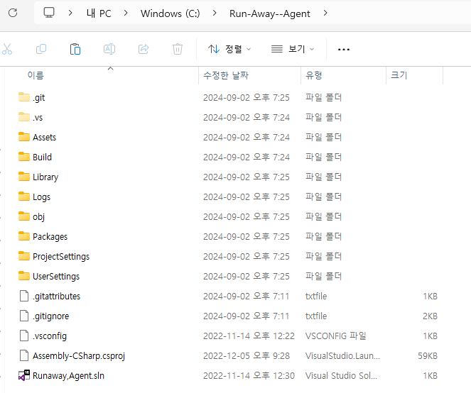Screen dimensions: 471x393
Task: Click the txtfile type of .gitignore
Action: tap(316, 316)
